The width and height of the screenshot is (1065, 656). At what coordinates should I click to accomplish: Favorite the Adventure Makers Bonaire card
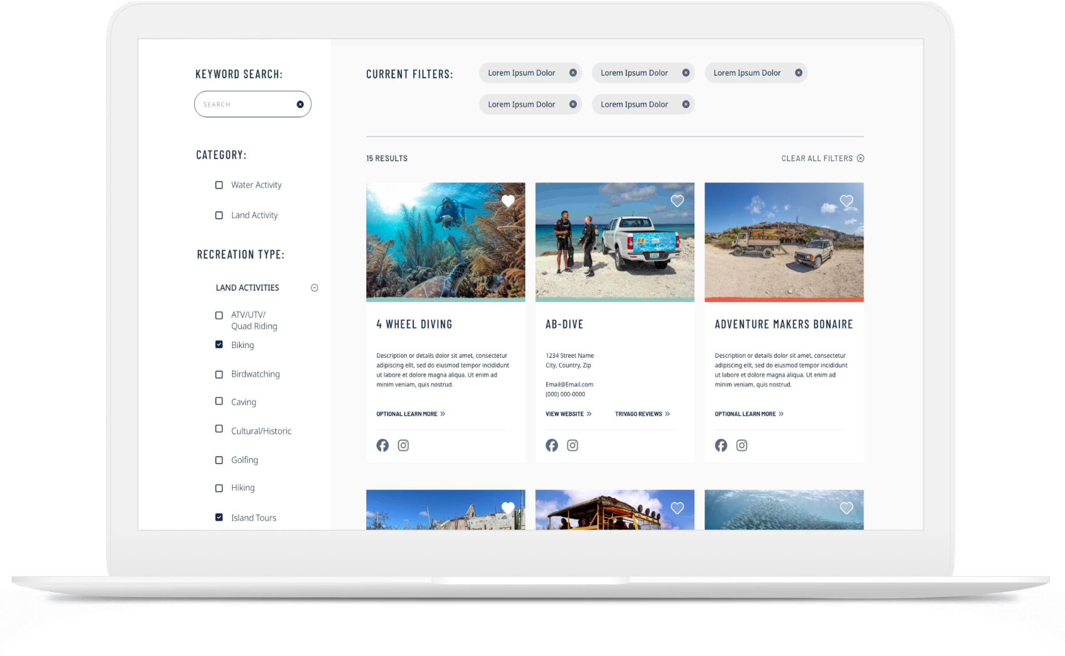pyautogui.click(x=846, y=201)
